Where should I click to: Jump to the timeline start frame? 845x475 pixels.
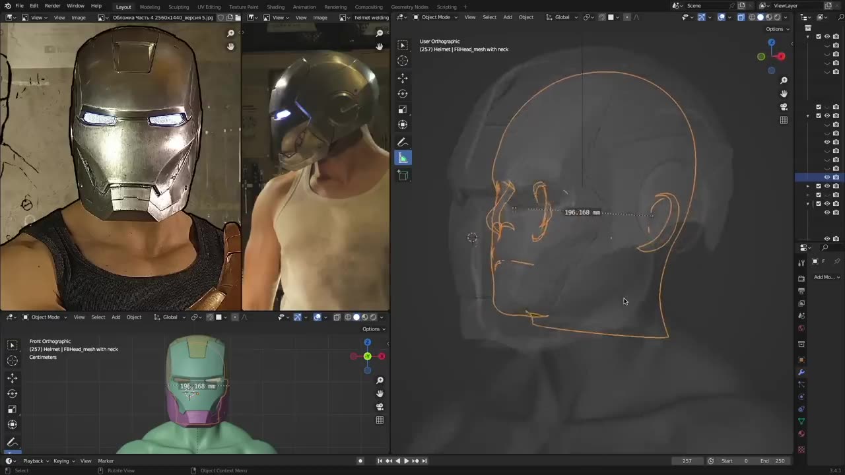point(380,460)
